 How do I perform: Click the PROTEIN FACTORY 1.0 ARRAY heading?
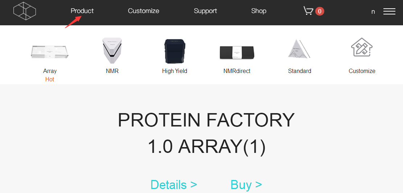coord(206,133)
